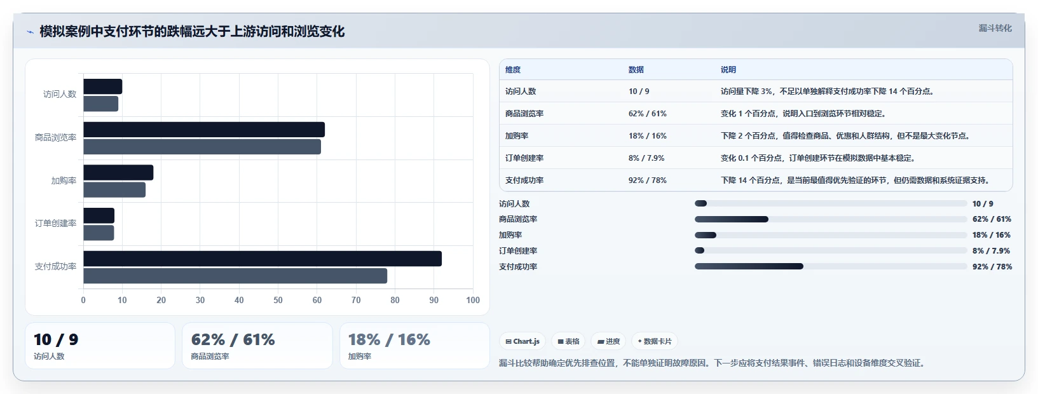This screenshot has width=1038, height=394.
Task: Click the footer note beginning 漏斗比较帮助确定
Action: point(713,363)
